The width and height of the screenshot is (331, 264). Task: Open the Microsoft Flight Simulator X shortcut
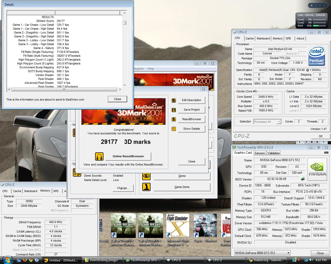(x=178, y=230)
